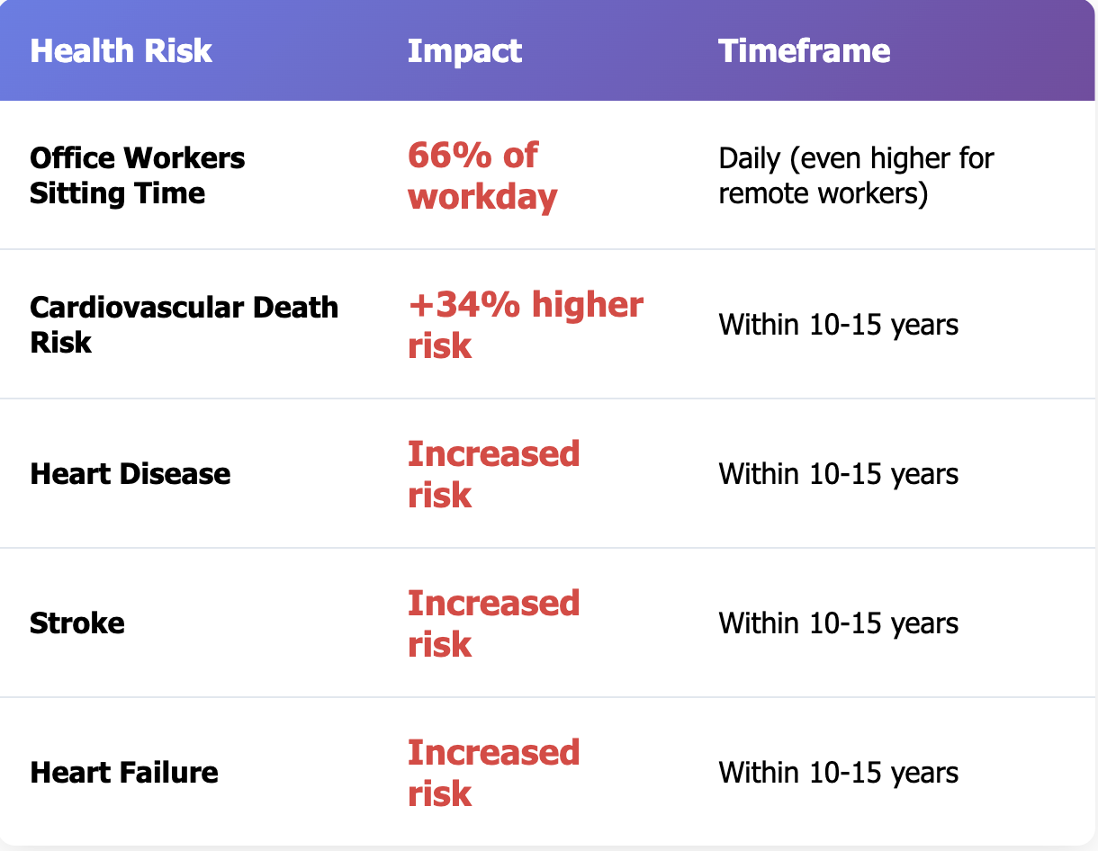Click the word 'workday' in the Impact column
The image size is (1098, 851).
(482, 196)
